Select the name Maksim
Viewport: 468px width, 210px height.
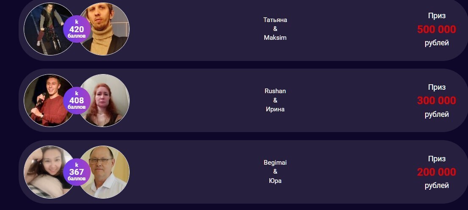275,38
